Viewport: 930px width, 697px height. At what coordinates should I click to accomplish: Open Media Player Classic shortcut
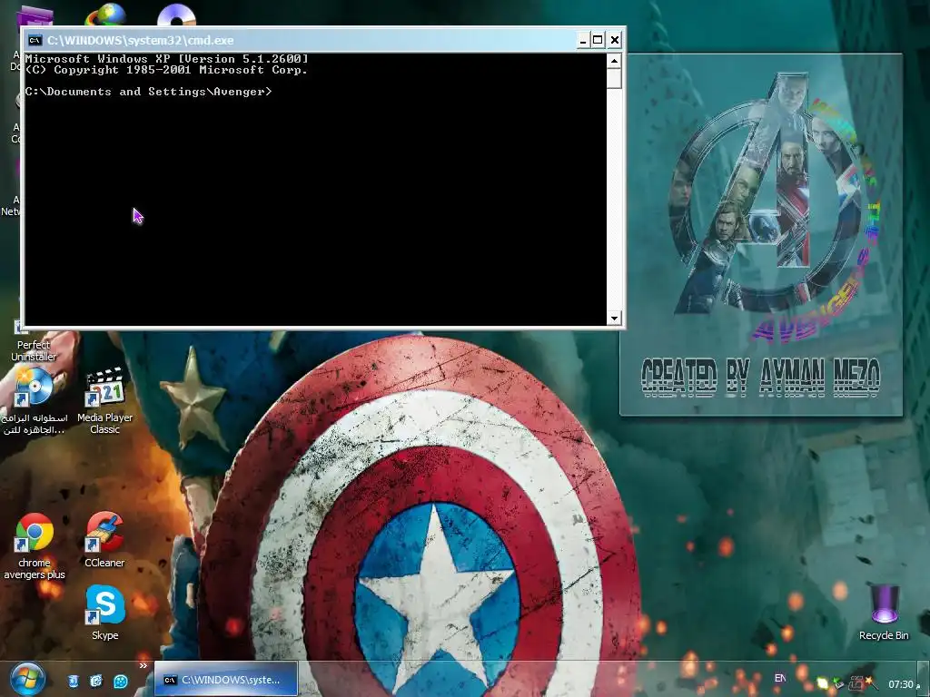coord(105,400)
